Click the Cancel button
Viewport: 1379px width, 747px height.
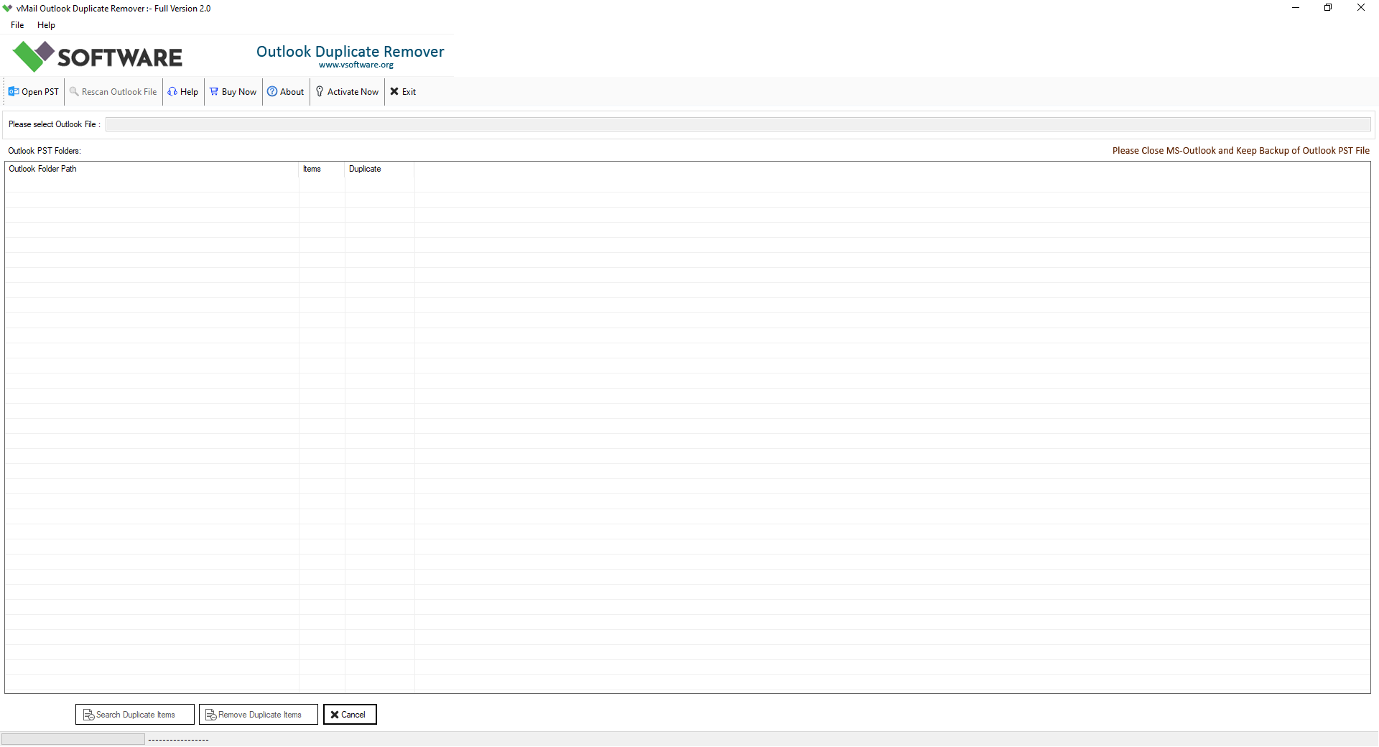pos(350,714)
